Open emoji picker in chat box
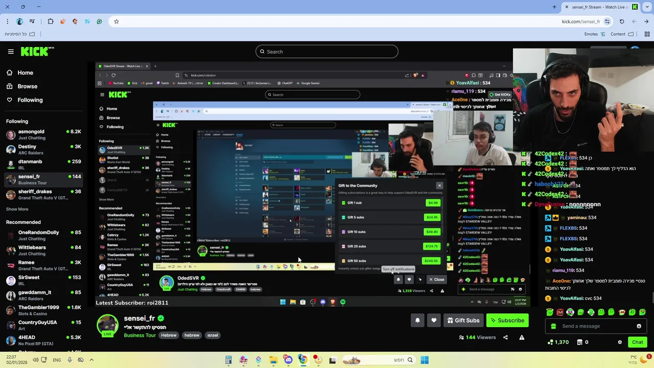This screenshot has width=654, height=368. click(639, 326)
